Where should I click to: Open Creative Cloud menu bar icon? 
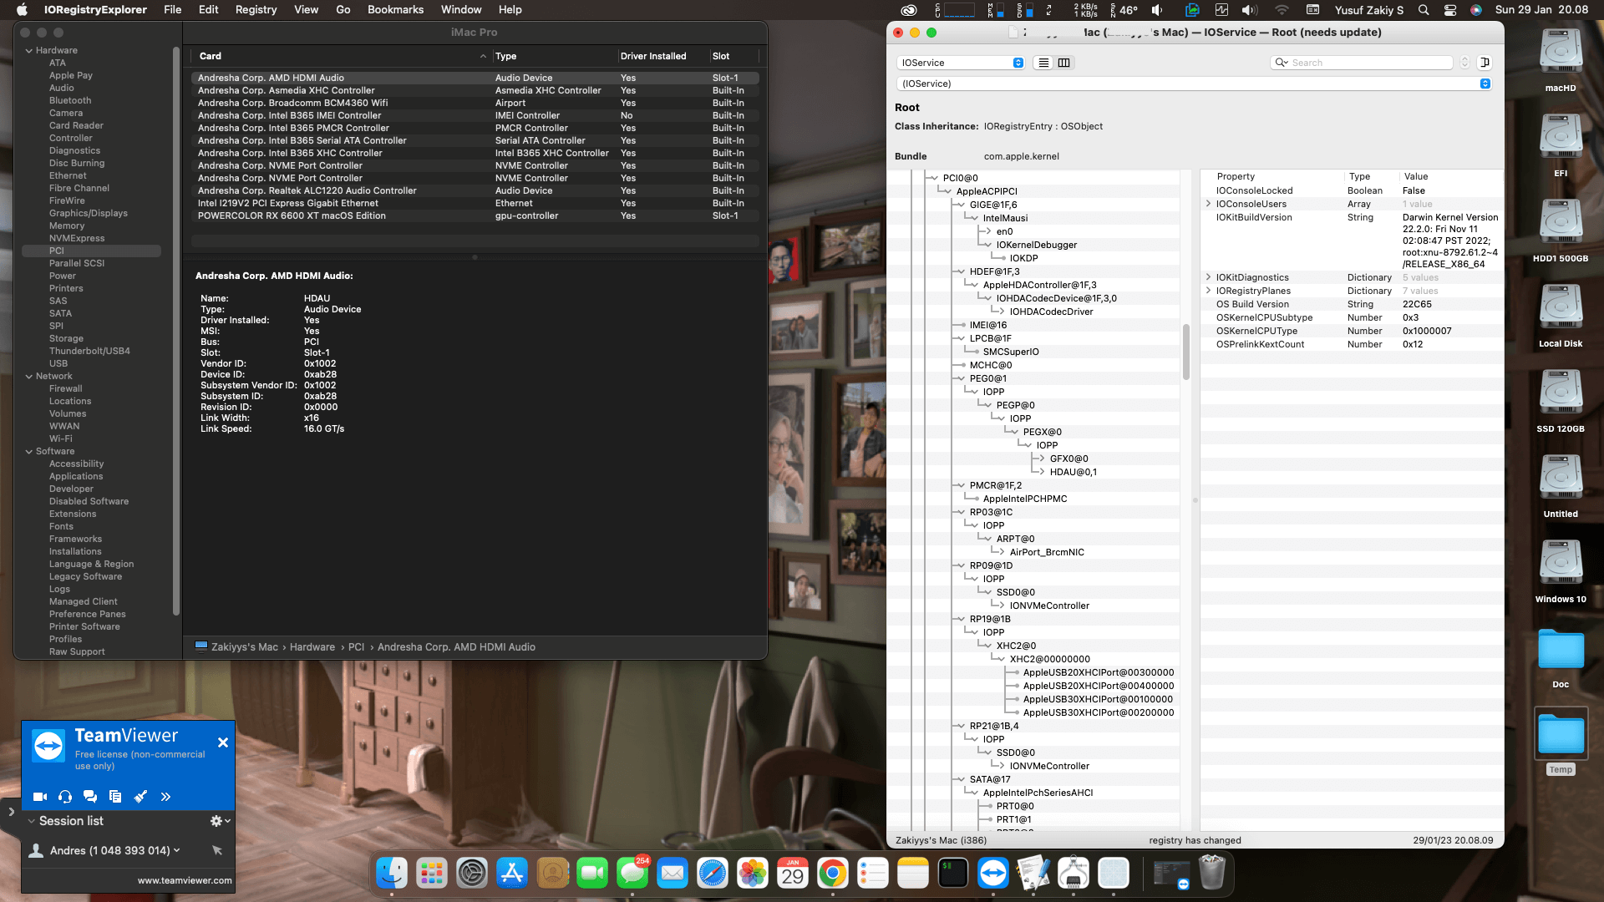(x=909, y=10)
